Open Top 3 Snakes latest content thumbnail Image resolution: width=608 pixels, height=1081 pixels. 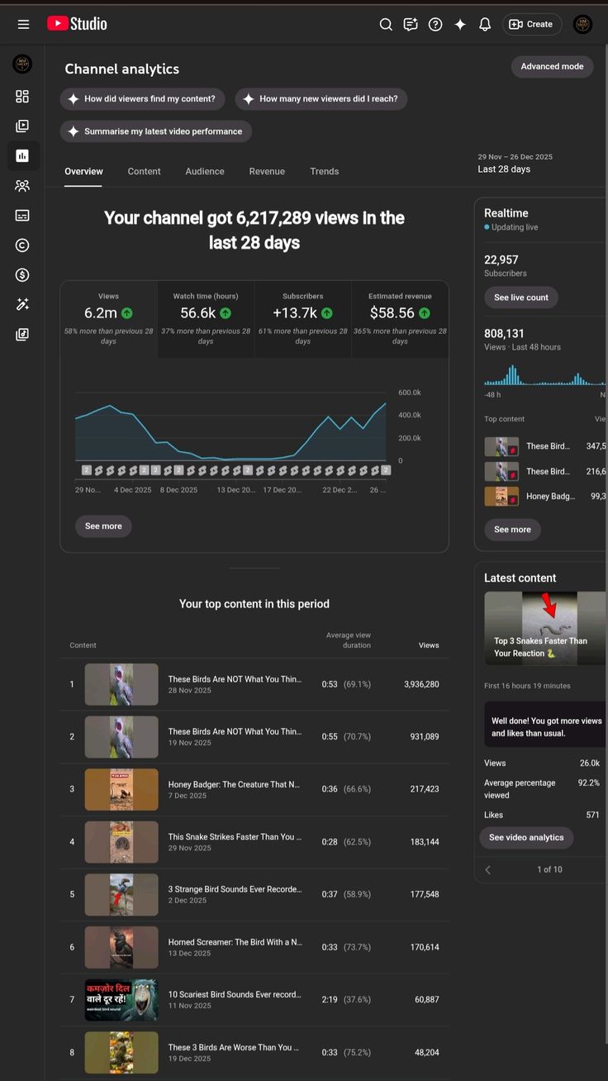tap(544, 628)
